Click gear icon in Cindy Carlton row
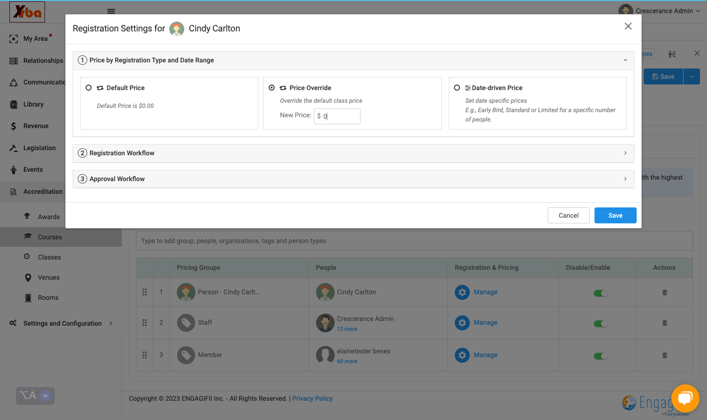Viewport: 707px width, 420px height. tap(462, 292)
